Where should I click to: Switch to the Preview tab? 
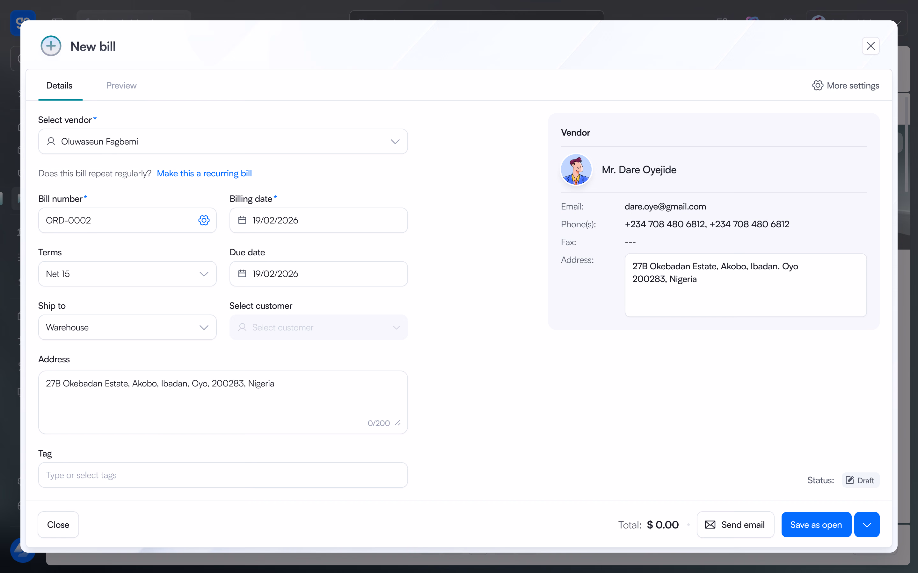pyautogui.click(x=121, y=86)
